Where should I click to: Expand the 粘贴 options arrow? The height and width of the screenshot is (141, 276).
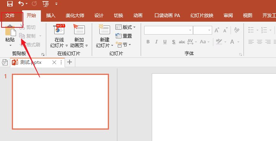[10, 46]
